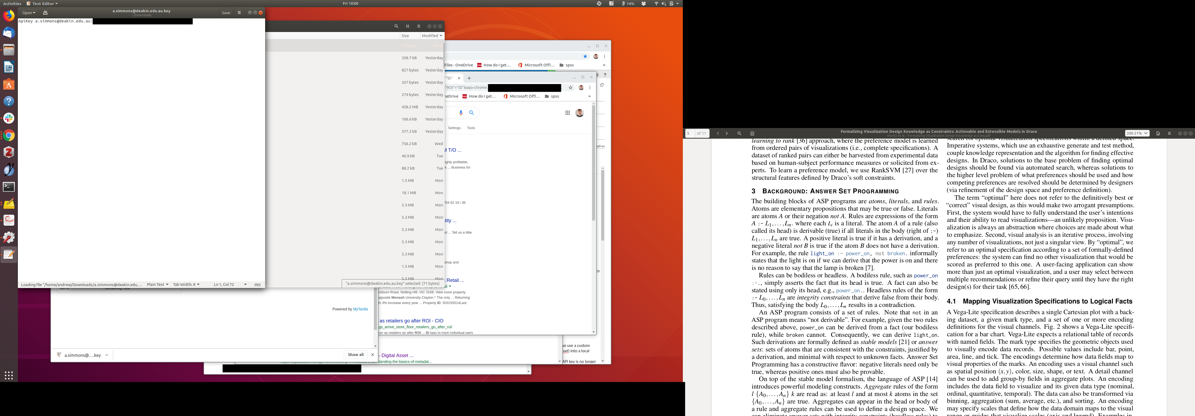Open the Text Editor hamburger menu

[239, 13]
